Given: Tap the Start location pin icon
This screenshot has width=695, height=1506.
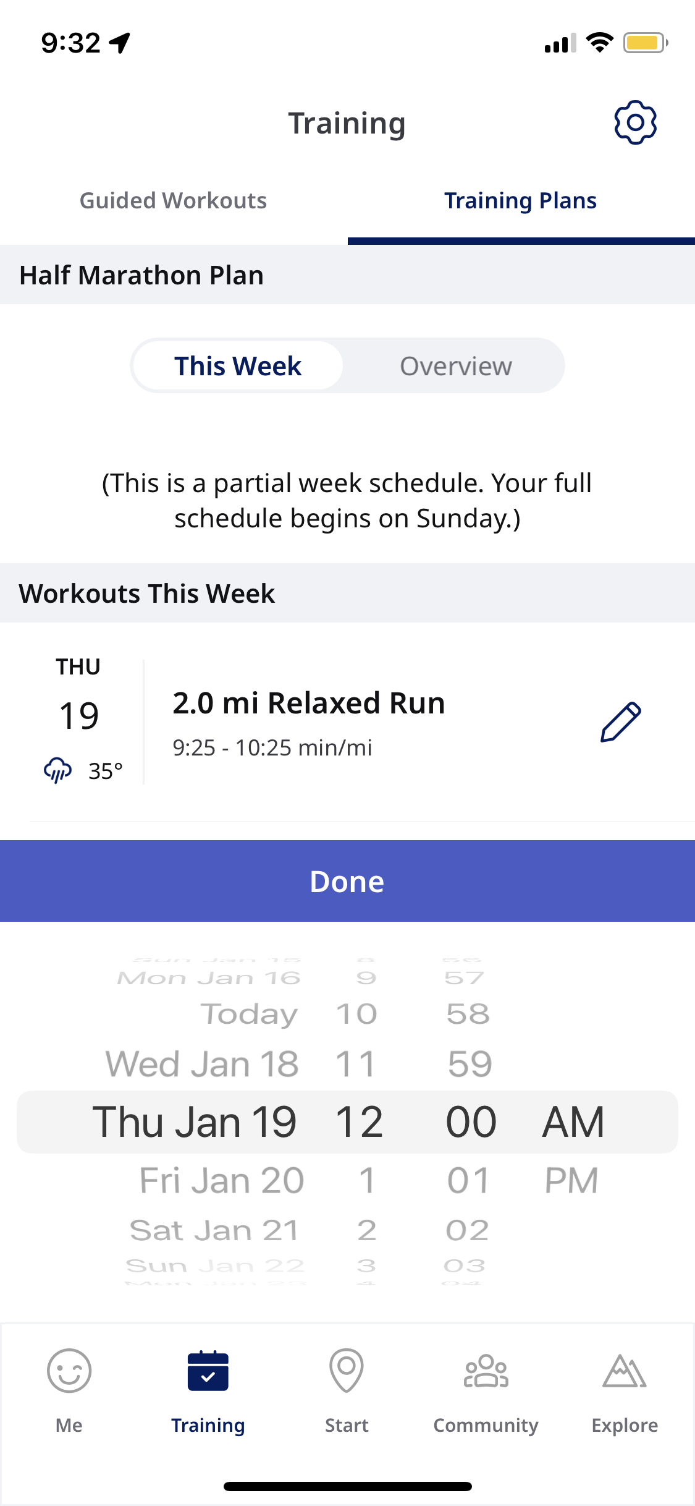Looking at the screenshot, I should click(x=347, y=1371).
